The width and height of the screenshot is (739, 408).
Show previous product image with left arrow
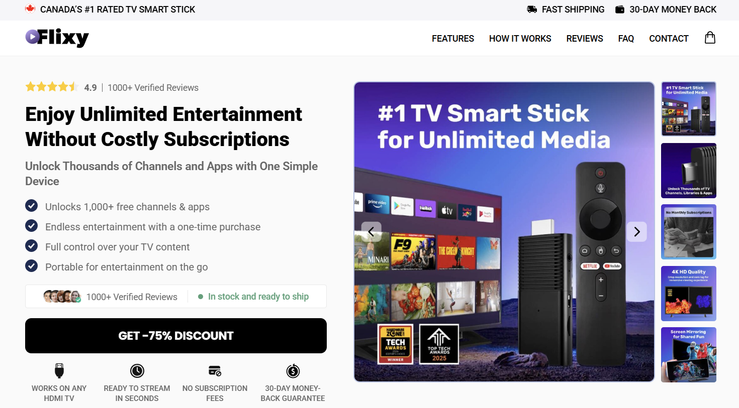click(371, 232)
